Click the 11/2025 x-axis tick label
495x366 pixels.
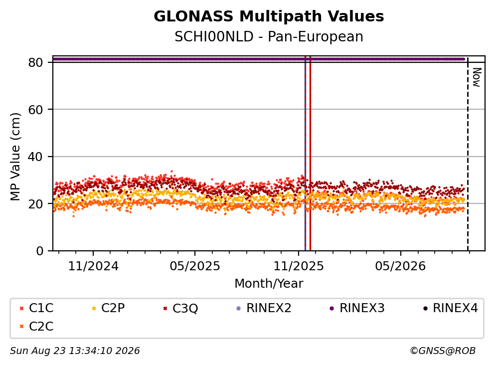(x=299, y=266)
